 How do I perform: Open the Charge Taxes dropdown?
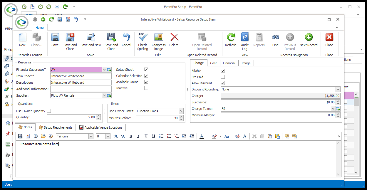pos(333,109)
